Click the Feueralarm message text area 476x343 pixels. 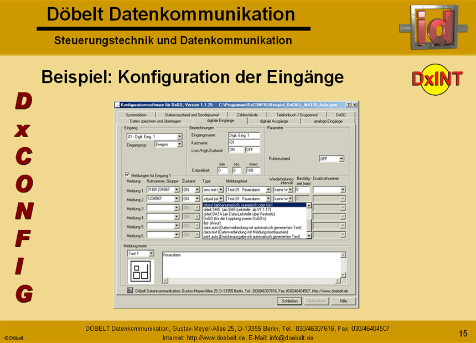[x=251, y=264]
